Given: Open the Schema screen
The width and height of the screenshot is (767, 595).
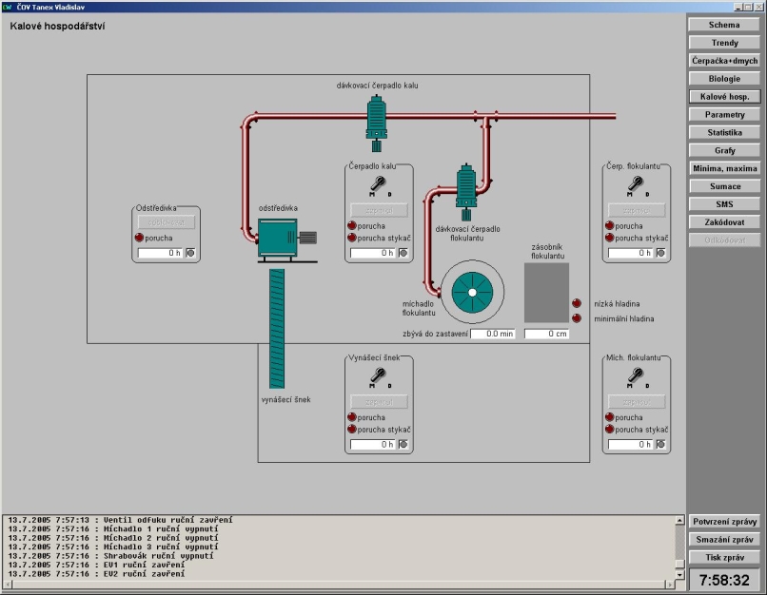Looking at the screenshot, I should (x=724, y=25).
